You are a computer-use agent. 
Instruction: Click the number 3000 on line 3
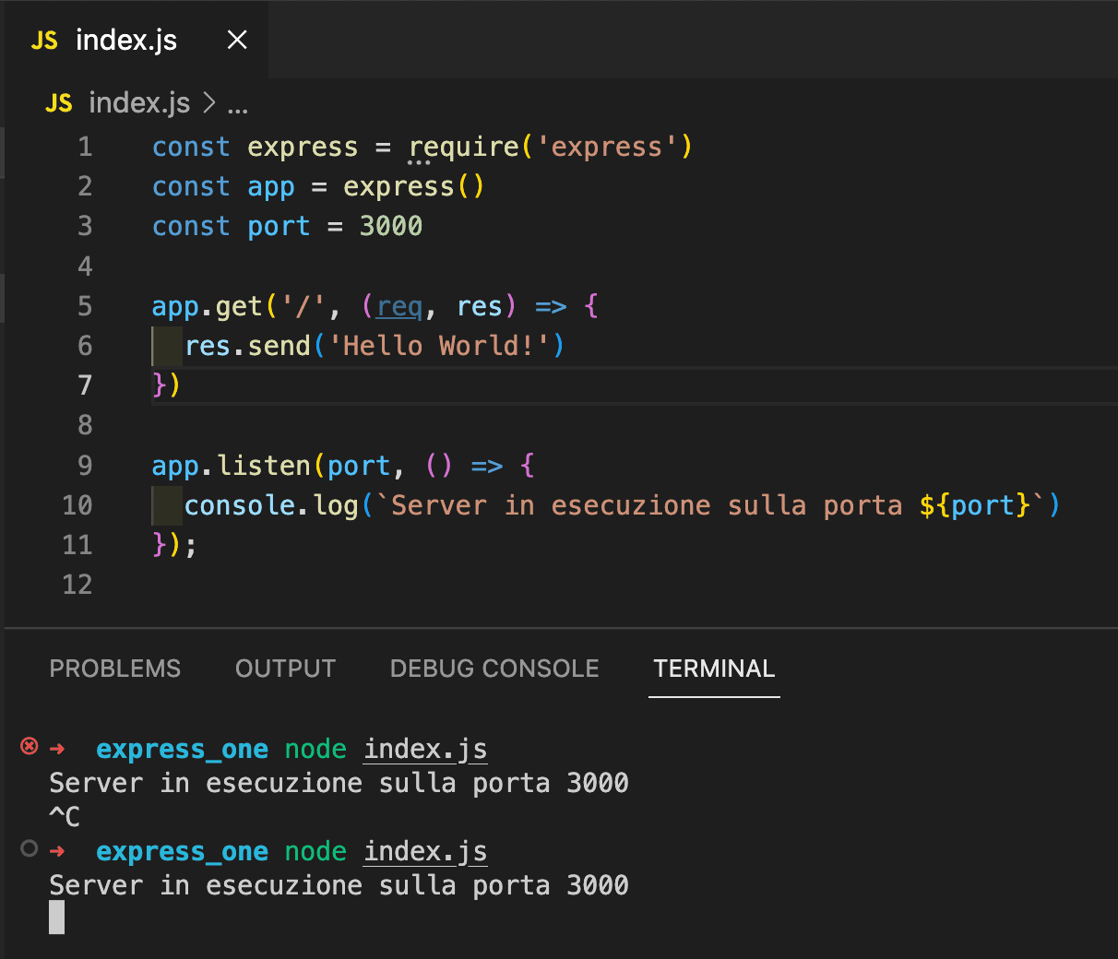tap(391, 226)
